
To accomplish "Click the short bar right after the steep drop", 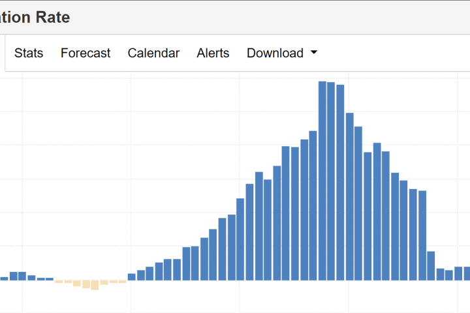I will 431,265.
